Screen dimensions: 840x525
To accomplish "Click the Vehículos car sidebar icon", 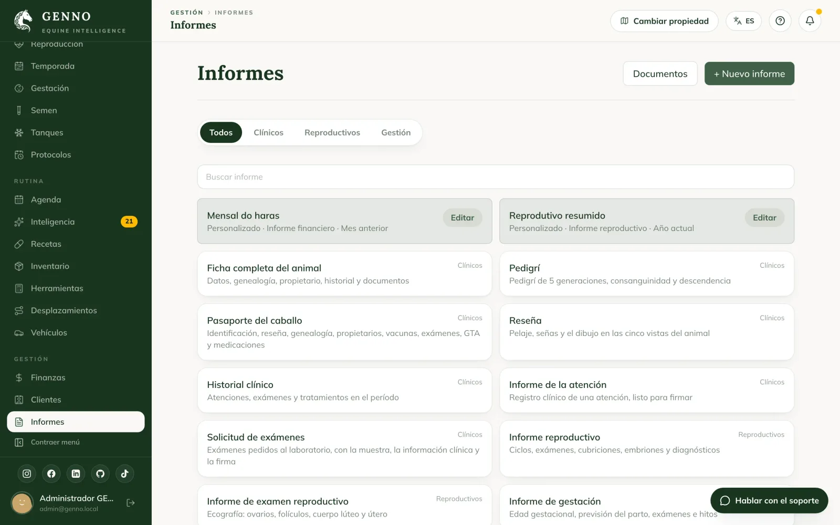I will 19,333.
